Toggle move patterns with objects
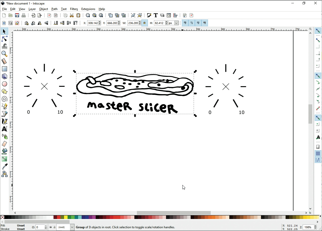This screenshot has height=231, width=322. [205, 23]
